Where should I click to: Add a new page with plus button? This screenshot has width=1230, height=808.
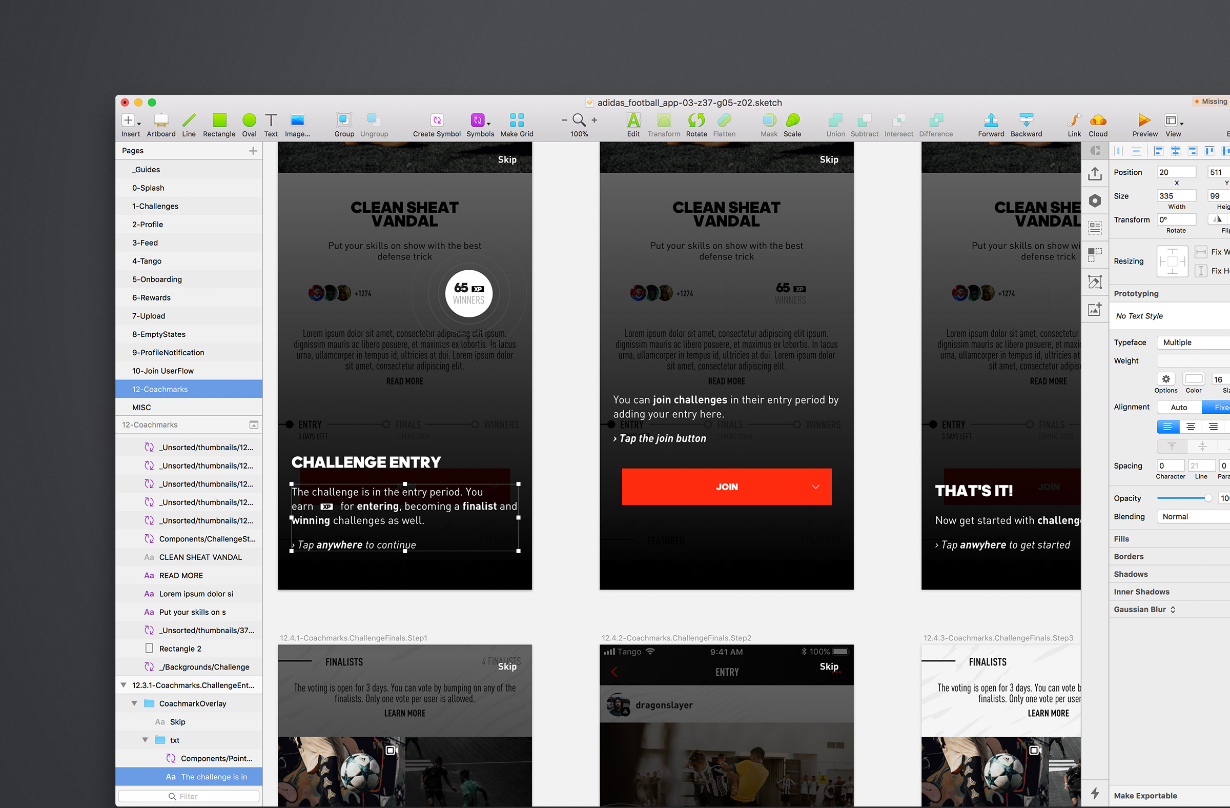(253, 151)
